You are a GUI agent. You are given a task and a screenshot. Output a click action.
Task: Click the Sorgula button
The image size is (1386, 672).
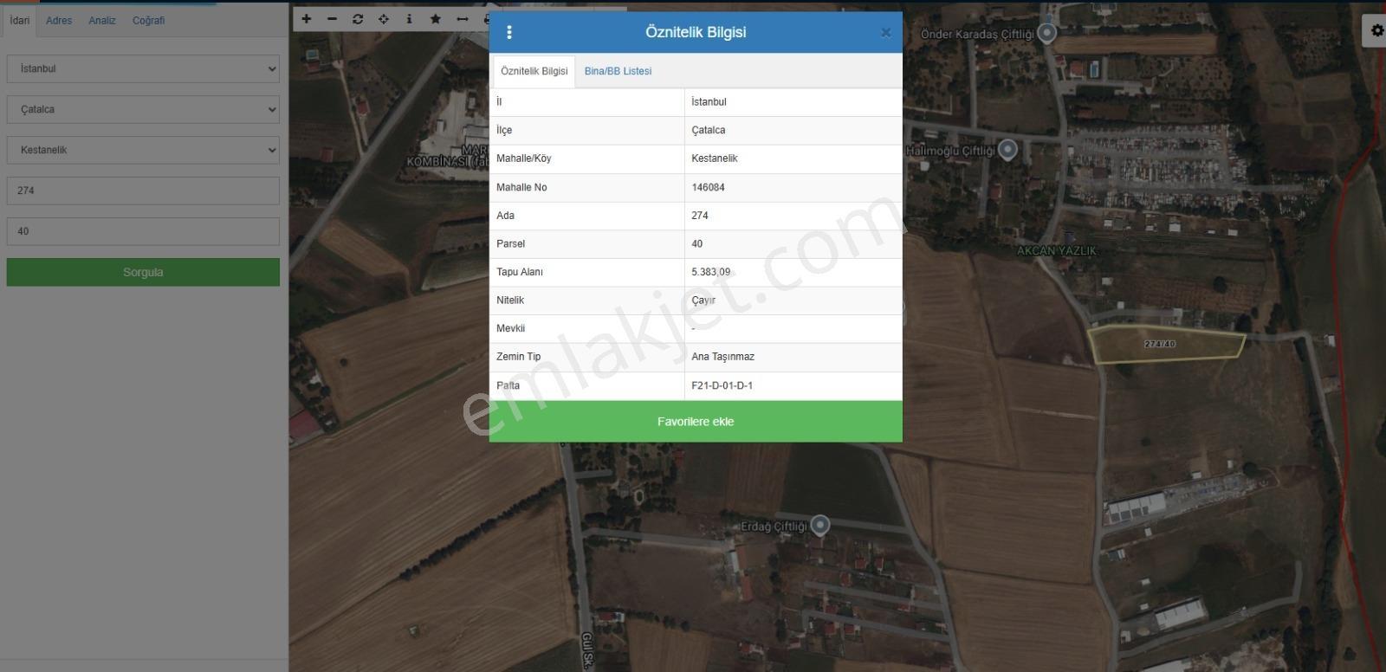point(143,272)
